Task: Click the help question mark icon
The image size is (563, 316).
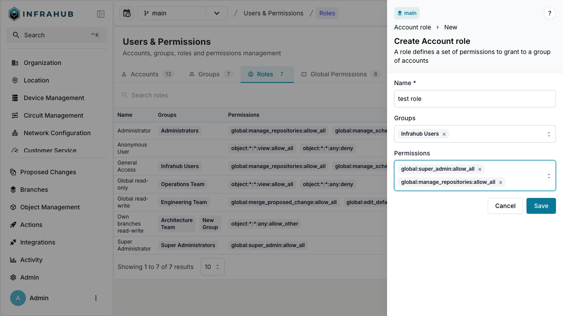Action: point(549,13)
